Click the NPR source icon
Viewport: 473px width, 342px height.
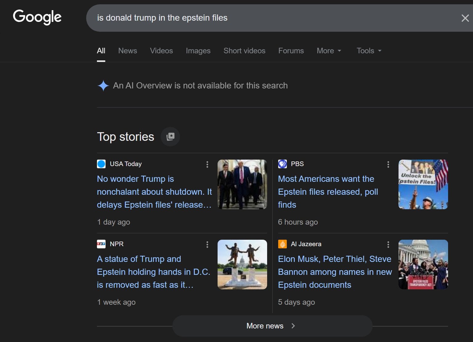(101, 244)
